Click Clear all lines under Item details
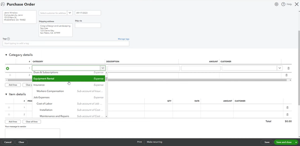The width and height of the screenshot is (300, 146). tap(32, 122)
